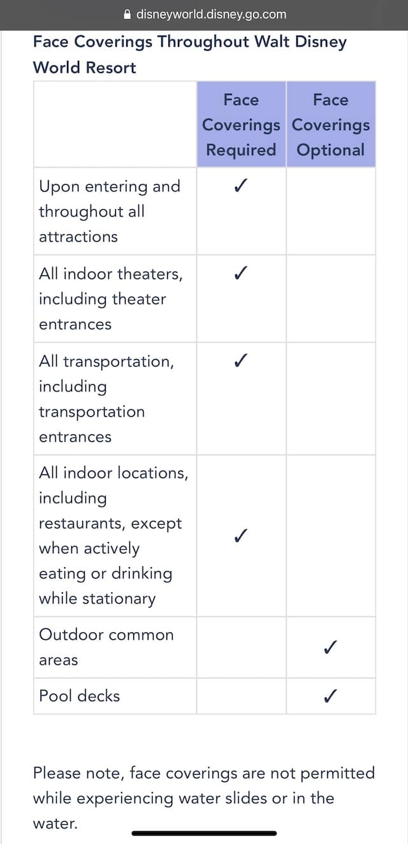Tap the home indicator bar at bottom
Image resolution: width=408 pixels, height=844 pixels.
click(204, 833)
